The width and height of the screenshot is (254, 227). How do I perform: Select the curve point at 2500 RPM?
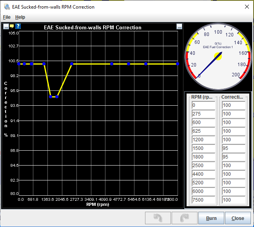72,63
